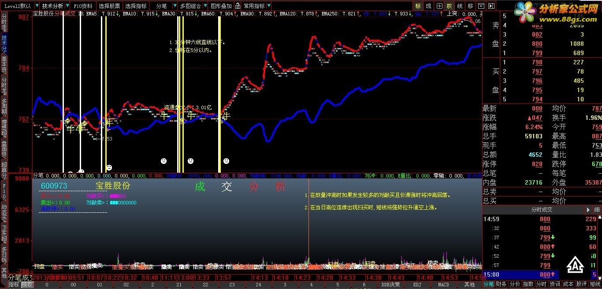Click 选择股票 button

109,6
